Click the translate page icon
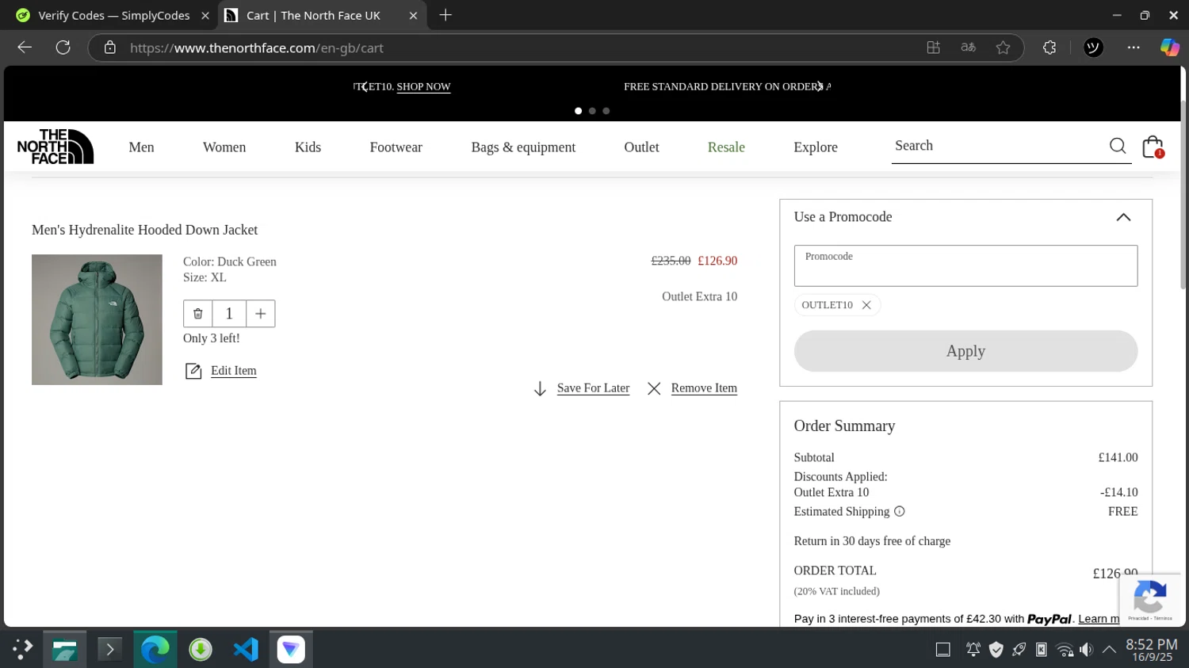The height and width of the screenshot is (668, 1189). 968,48
